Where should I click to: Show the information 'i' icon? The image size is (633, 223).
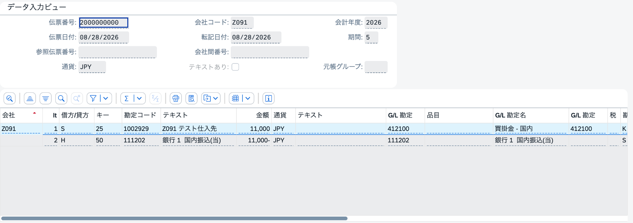(269, 98)
